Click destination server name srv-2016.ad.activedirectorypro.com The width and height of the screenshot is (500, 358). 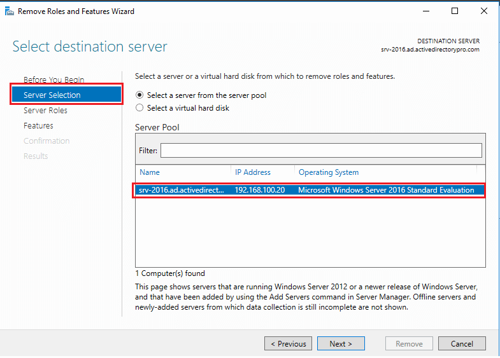[430, 50]
